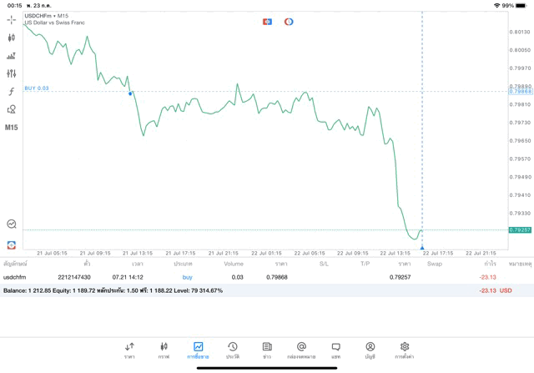This screenshot has width=534, height=373.
Task: Open the indicators list icon
Action: click(x=11, y=56)
